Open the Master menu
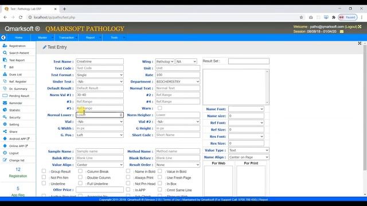 point(42,38)
